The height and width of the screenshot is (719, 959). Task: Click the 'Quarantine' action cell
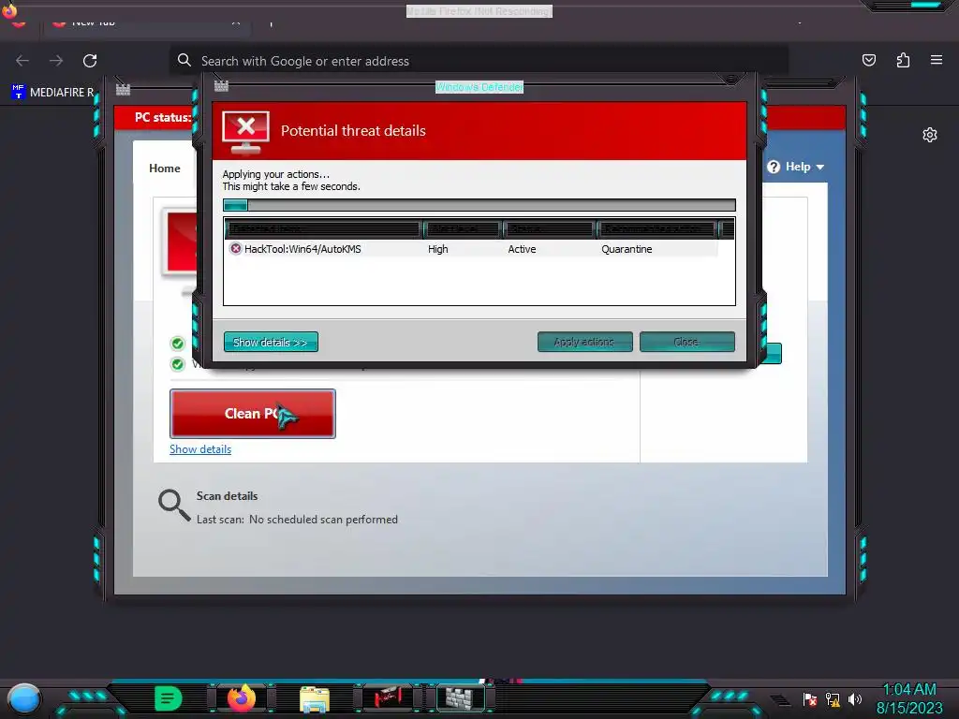tap(627, 249)
